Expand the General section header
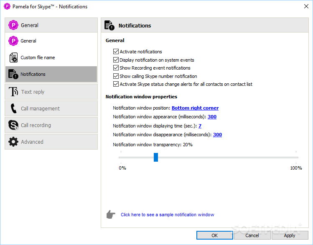313x245 pixels. 51,25
